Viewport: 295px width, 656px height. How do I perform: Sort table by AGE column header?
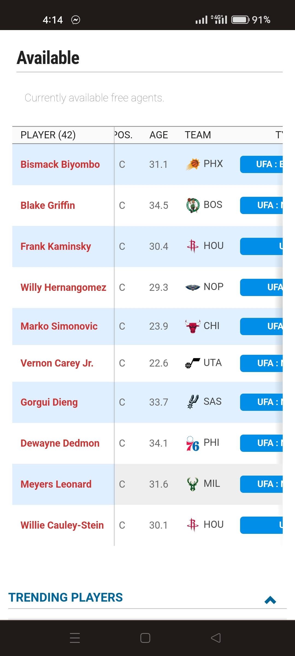(158, 135)
